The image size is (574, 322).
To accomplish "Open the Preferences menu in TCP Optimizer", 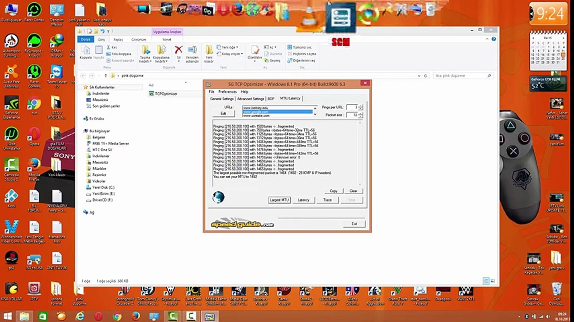I will tap(227, 92).
